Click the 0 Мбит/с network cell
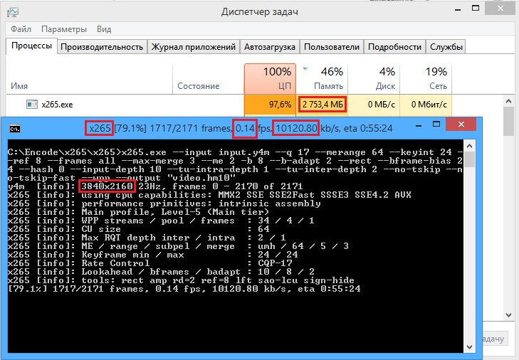The width and height of the screenshot is (519, 360). (426, 105)
